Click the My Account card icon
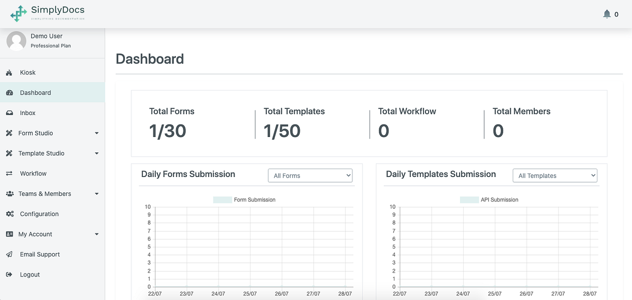The width and height of the screenshot is (632, 300). coord(9,234)
